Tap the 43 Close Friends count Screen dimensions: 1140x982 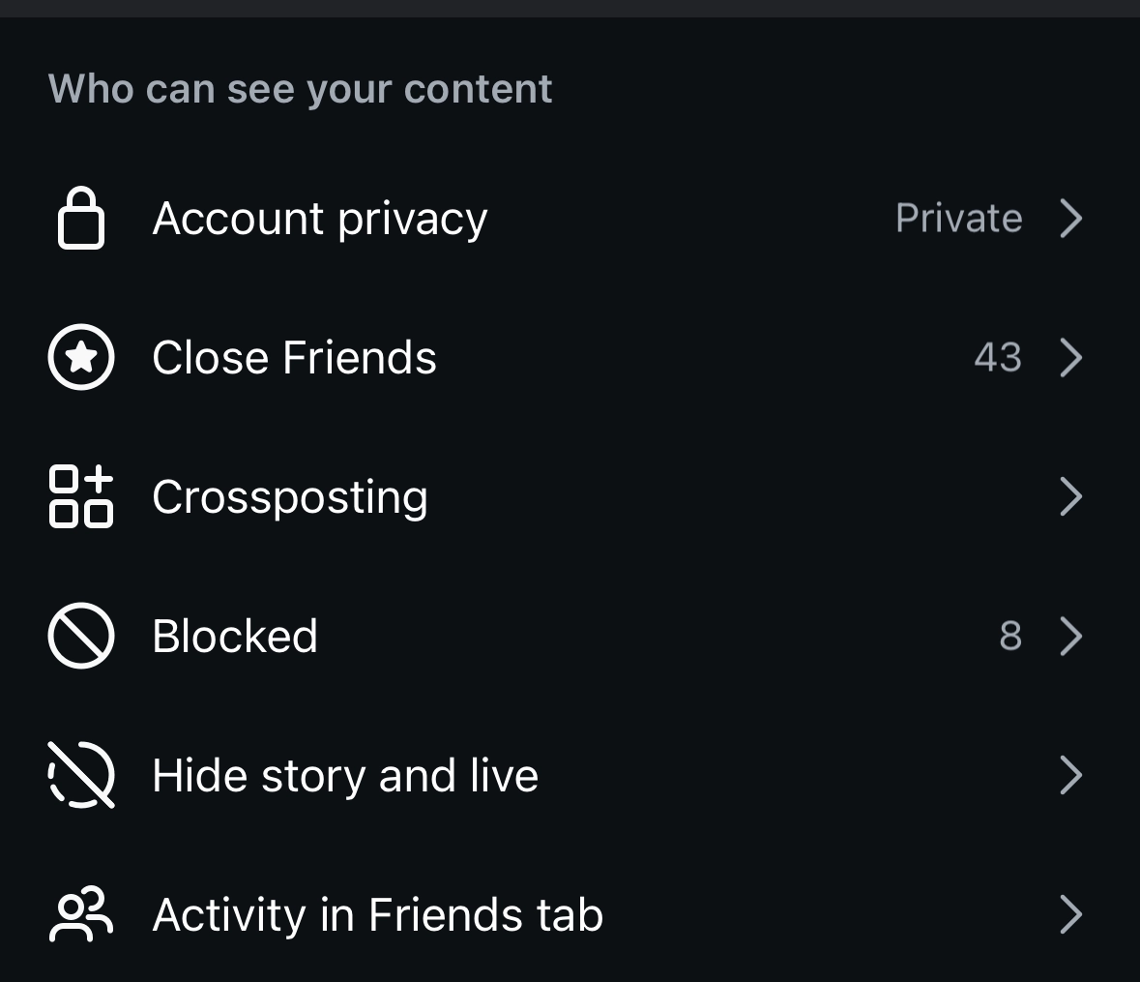(x=998, y=357)
